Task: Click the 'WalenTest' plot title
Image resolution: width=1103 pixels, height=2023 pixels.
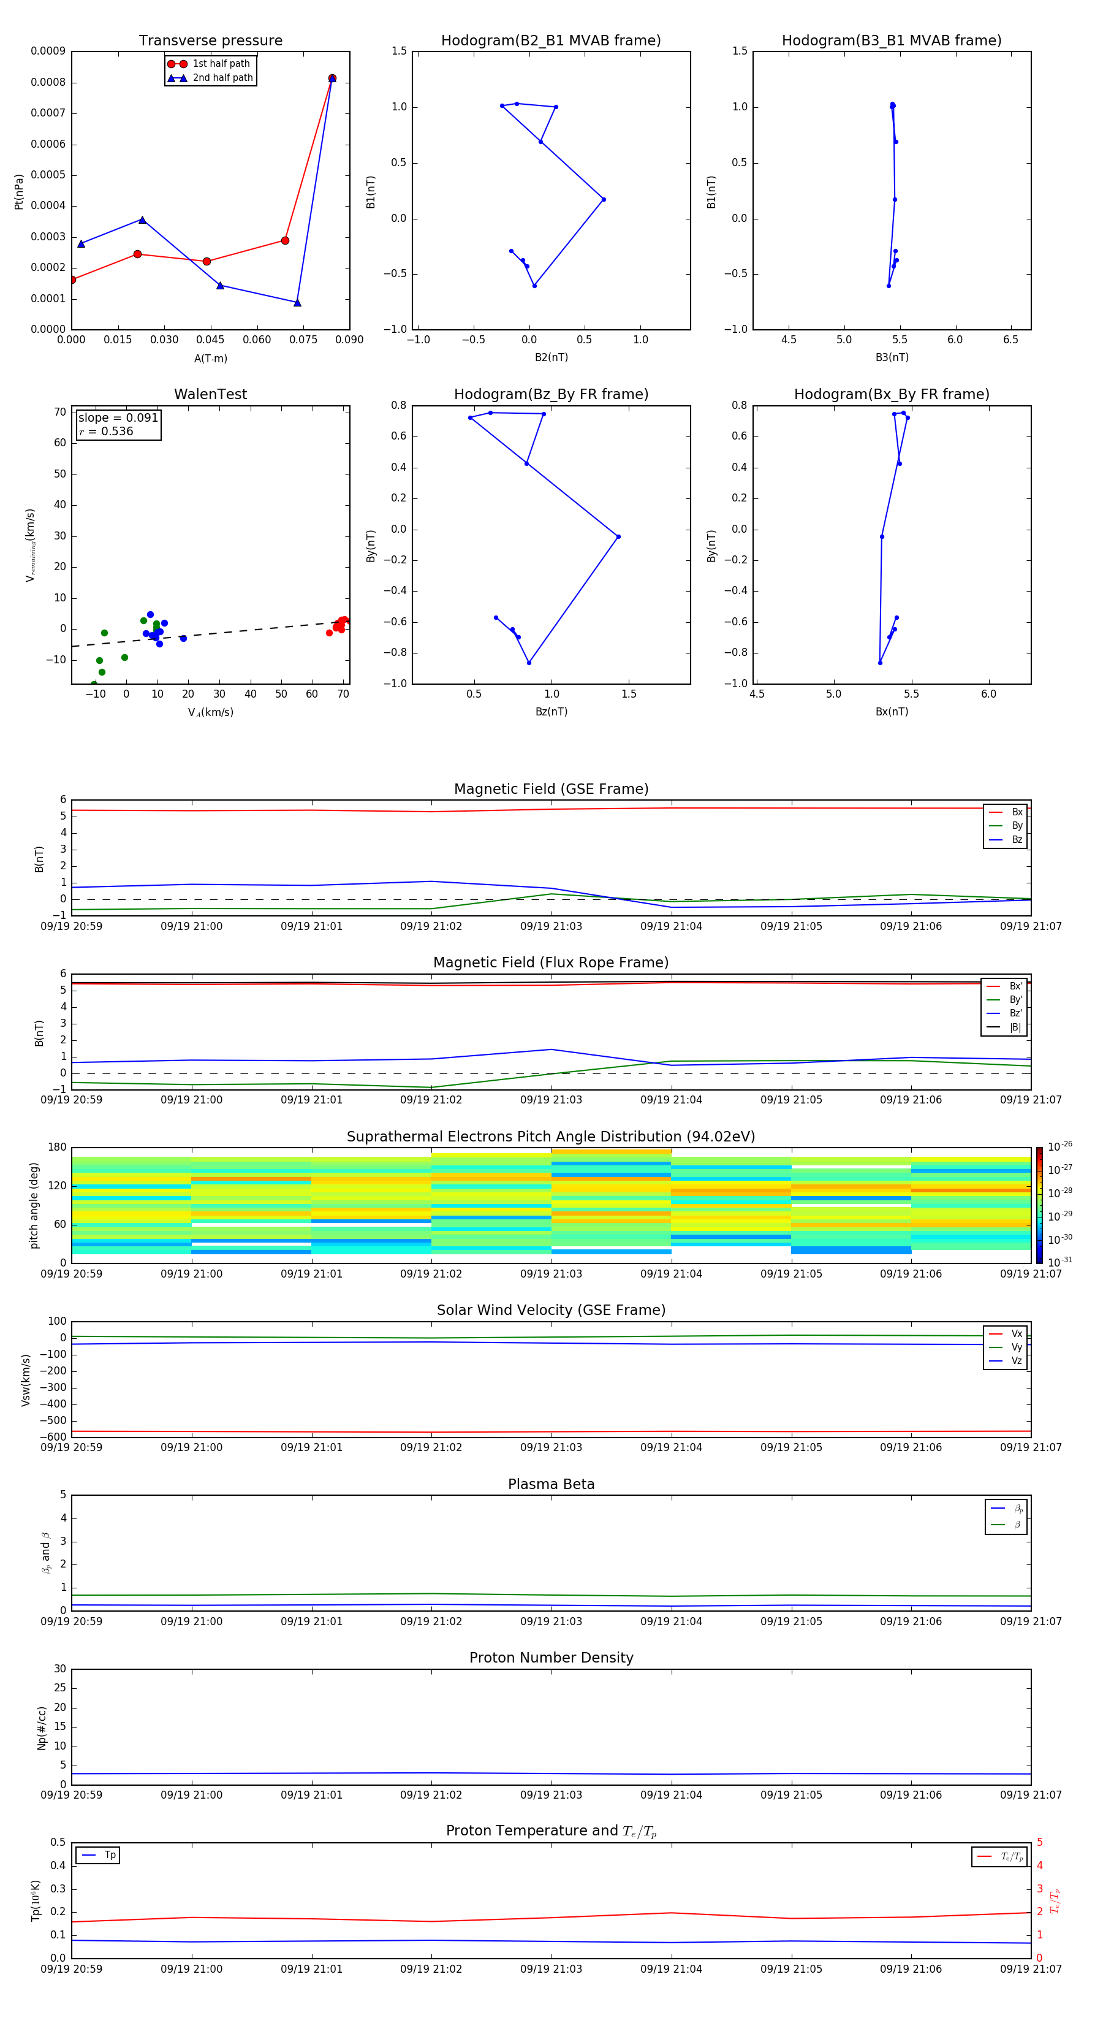Action: coord(210,394)
